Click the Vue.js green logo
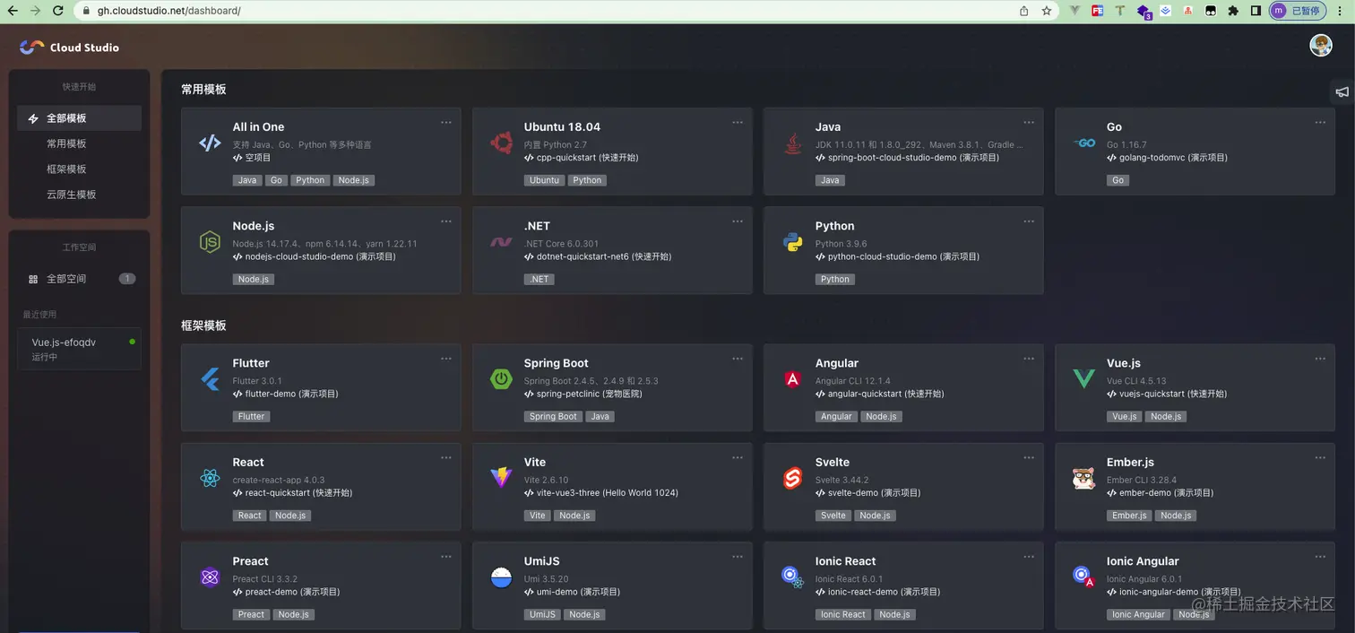The width and height of the screenshot is (1355, 633). point(1084,379)
